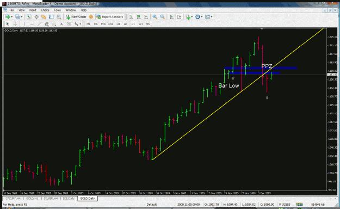The height and width of the screenshot is (209, 340).
Task: Click the 1163.95 price label on axis
Action: click(332, 75)
